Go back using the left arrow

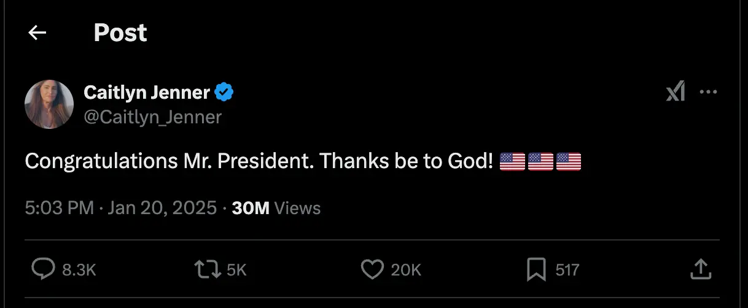tap(37, 33)
